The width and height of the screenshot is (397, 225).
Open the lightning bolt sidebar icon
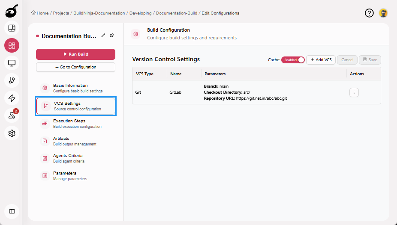point(12,98)
